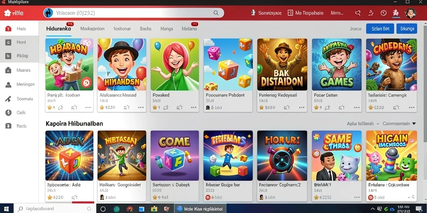Click the title 'Ertulane : Cojunckaie'
The image size is (427, 213).
pos(389,185)
